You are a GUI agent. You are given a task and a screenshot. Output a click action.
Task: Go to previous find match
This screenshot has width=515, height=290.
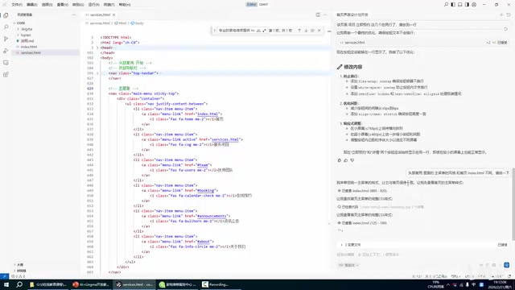299,31
